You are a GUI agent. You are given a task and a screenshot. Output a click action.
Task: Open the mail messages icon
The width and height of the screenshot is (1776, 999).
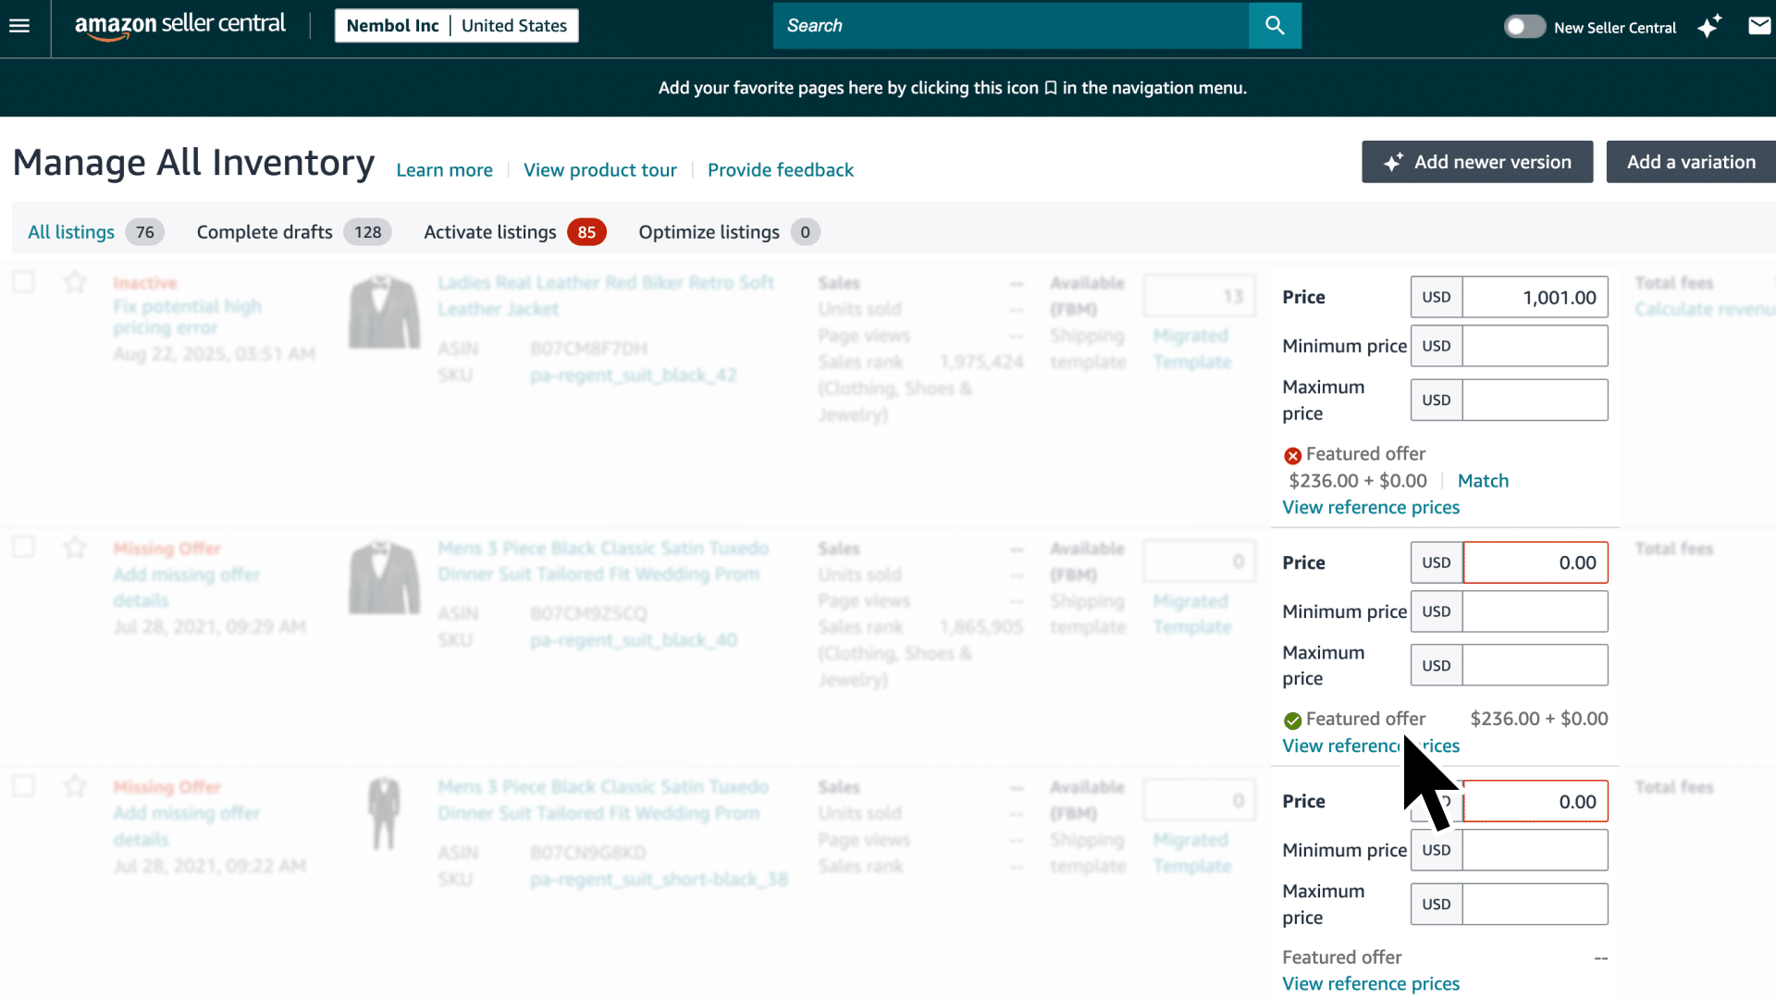point(1759,26)
